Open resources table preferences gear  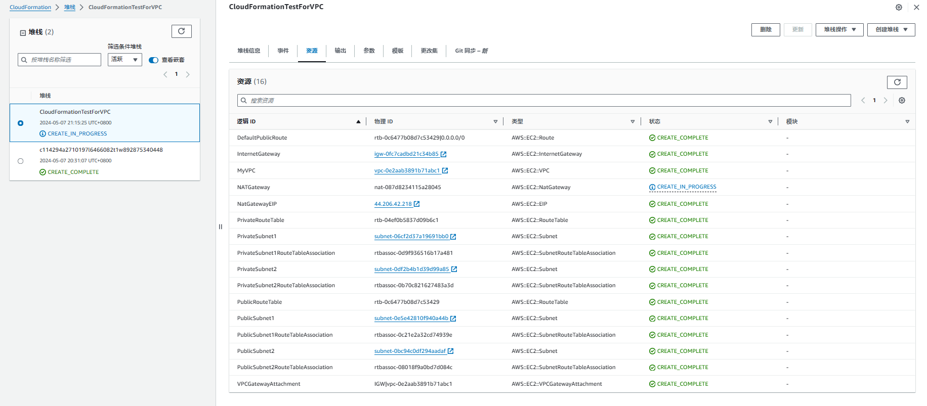click(902, 101)
